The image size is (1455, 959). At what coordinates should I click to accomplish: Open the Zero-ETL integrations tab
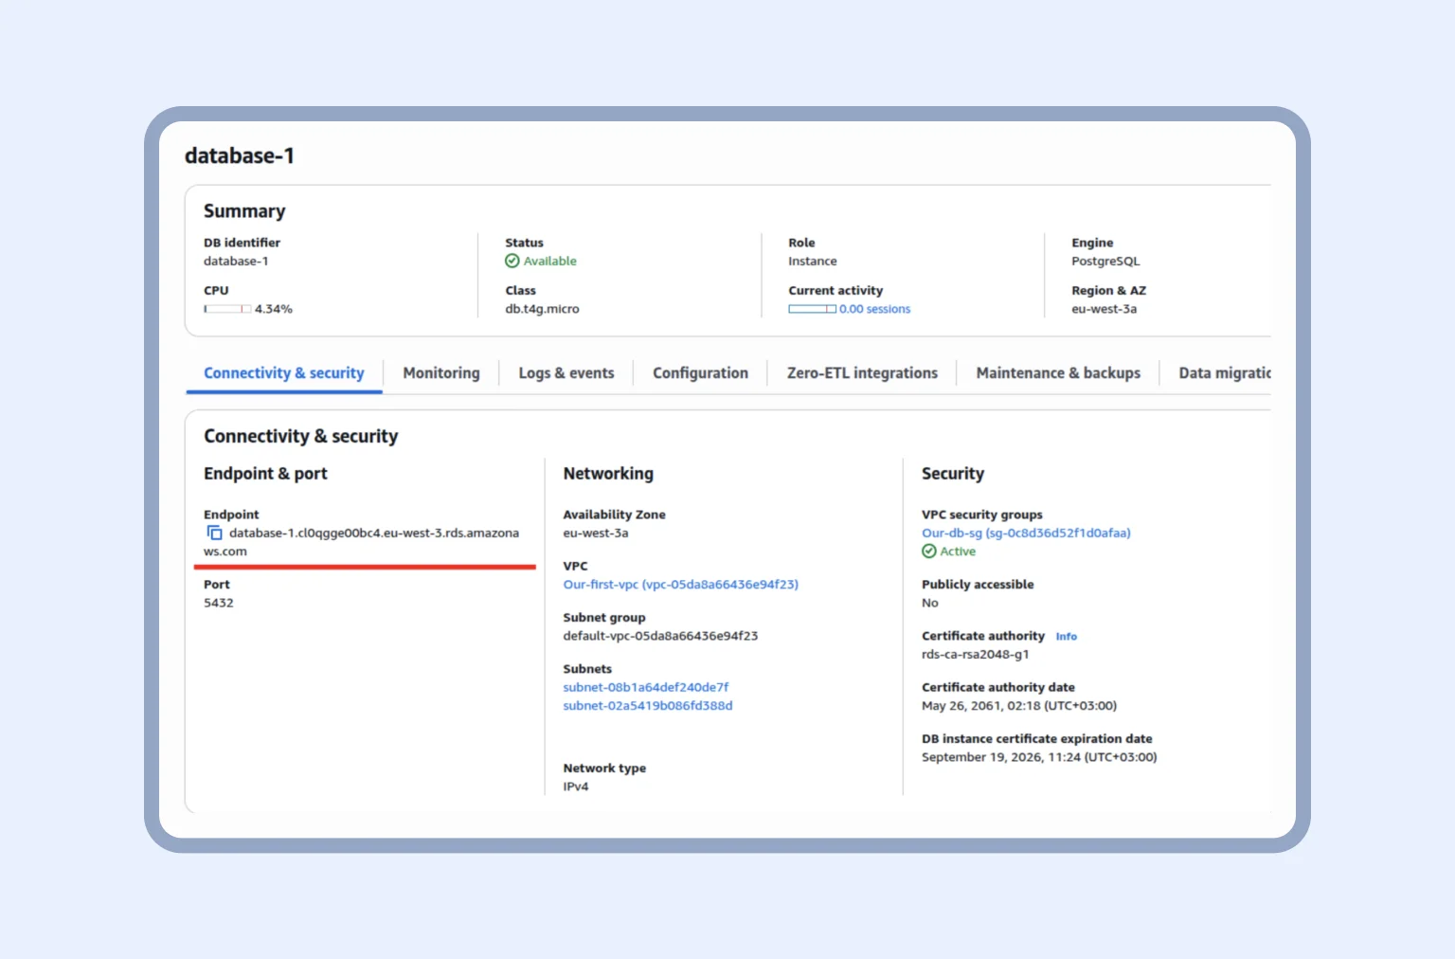[860, 372]
